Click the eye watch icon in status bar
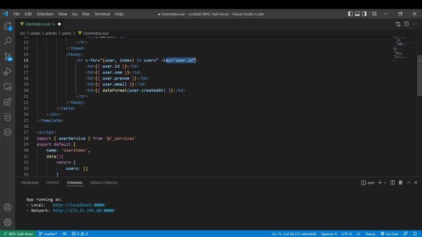422x237 pixels. (65, 234)
